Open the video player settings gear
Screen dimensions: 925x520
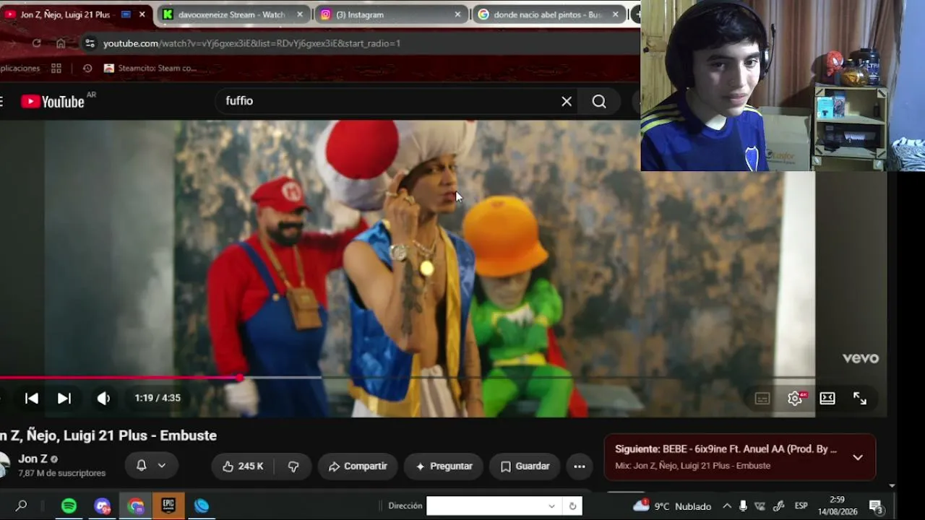click(795, 398)
